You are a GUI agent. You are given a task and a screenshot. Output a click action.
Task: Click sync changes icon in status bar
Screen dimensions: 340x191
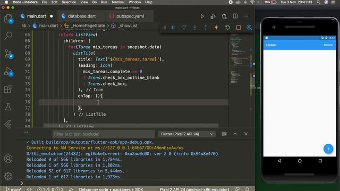coord(29,189)
